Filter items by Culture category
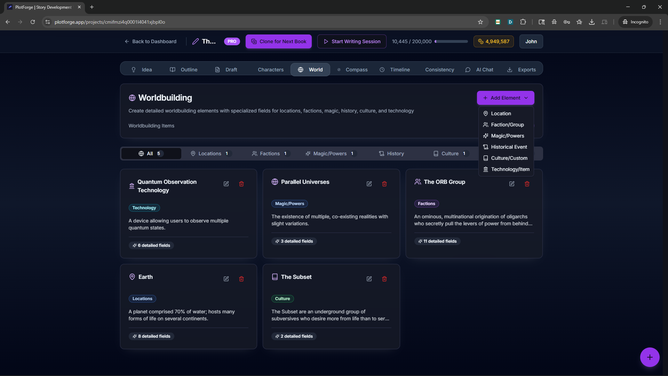Screen dimensions: 668x376 click(x=451, y=154)
